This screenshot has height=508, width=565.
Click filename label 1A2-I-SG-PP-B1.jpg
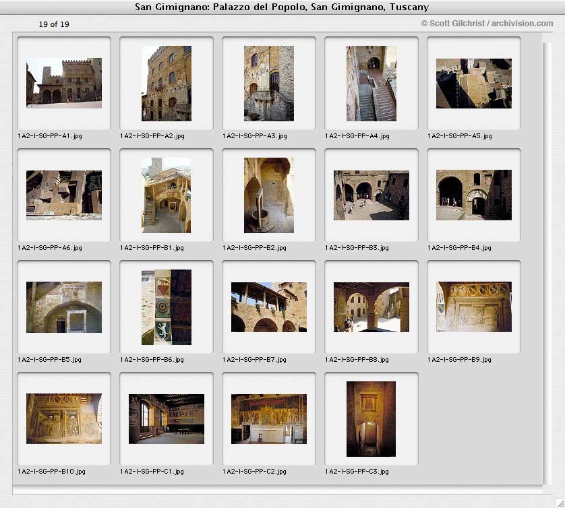[152, 248]
